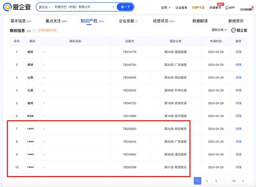
Task: Open the 新闻资讯 tab
Action: (236, 21)
